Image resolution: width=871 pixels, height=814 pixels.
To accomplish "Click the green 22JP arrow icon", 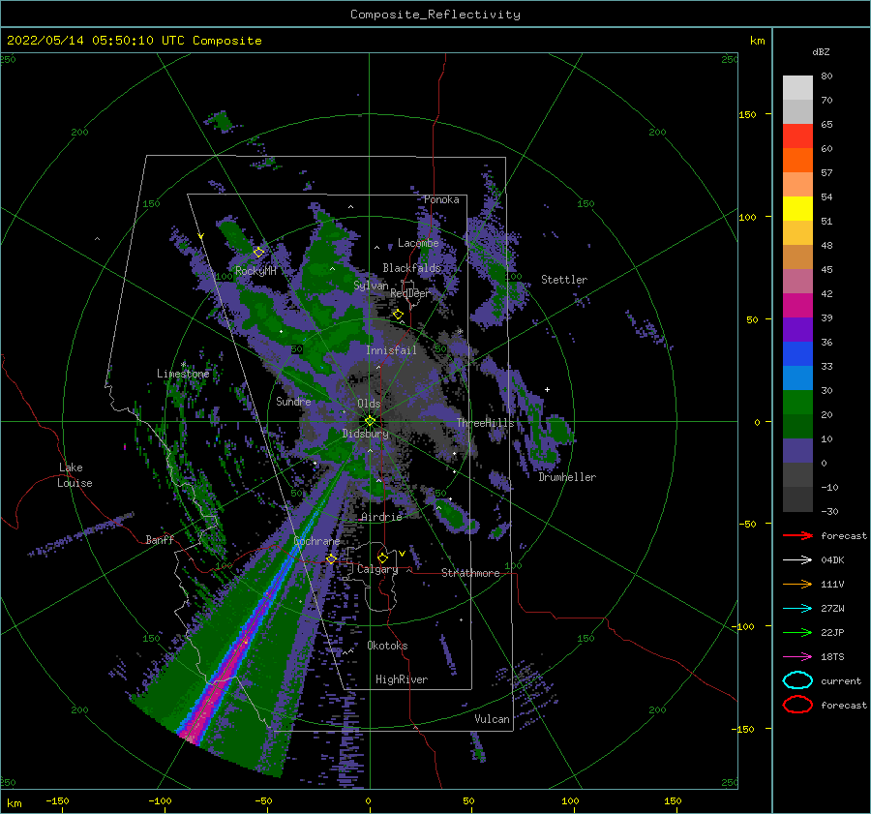I will (797, 632).
